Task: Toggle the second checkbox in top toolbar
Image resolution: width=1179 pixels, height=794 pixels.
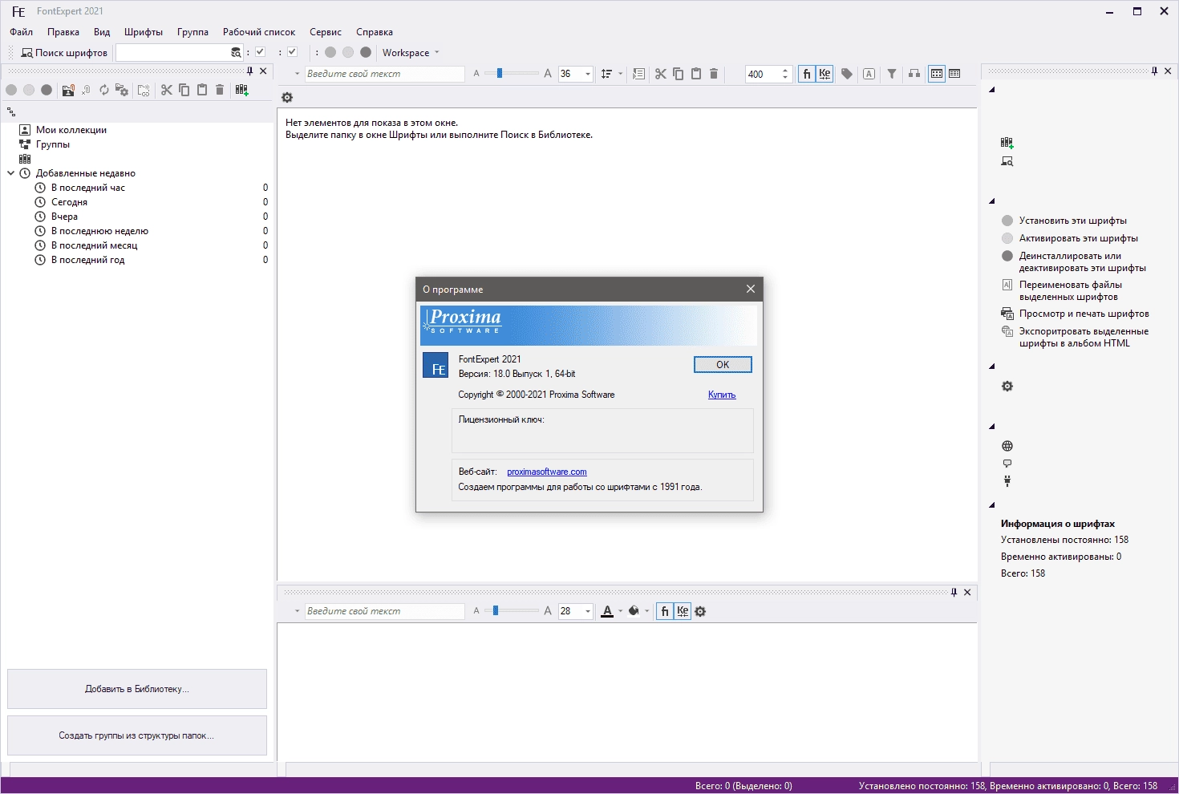Action: click(x=293, y=52)
